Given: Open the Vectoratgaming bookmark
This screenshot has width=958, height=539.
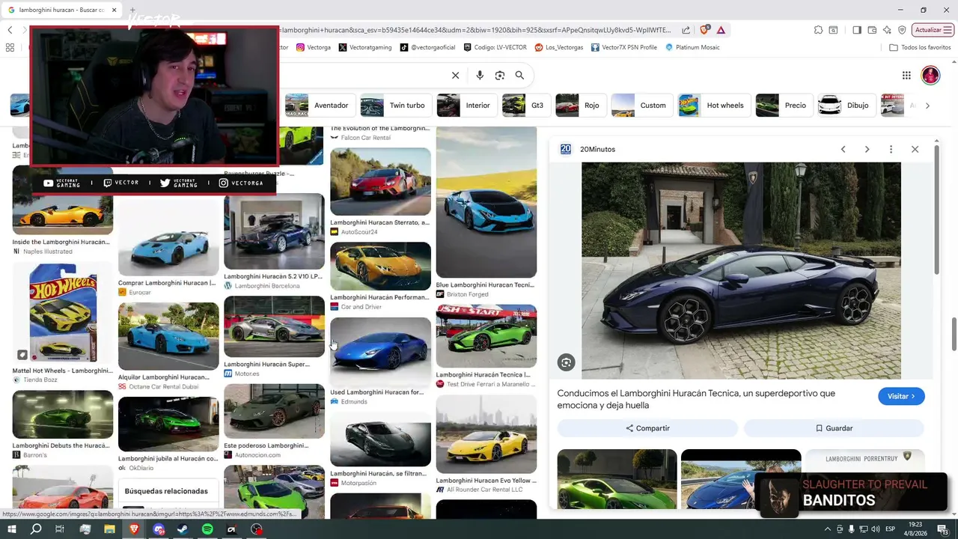Looking at the screenshot, I should (x=365, y=47).
